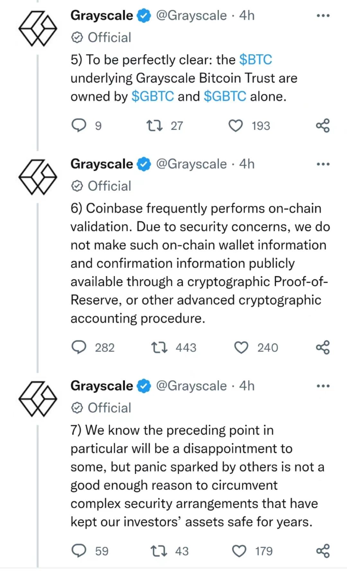The width and height of the screenshot is (347, 571).
Task: Open more options on tweet 6
Action: click(x=323, y=164)
